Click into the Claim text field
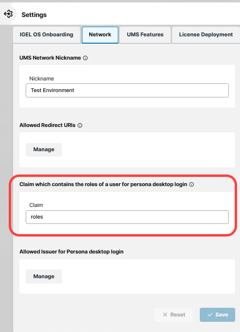Screen dimensions: 240x332 [127, 217]
